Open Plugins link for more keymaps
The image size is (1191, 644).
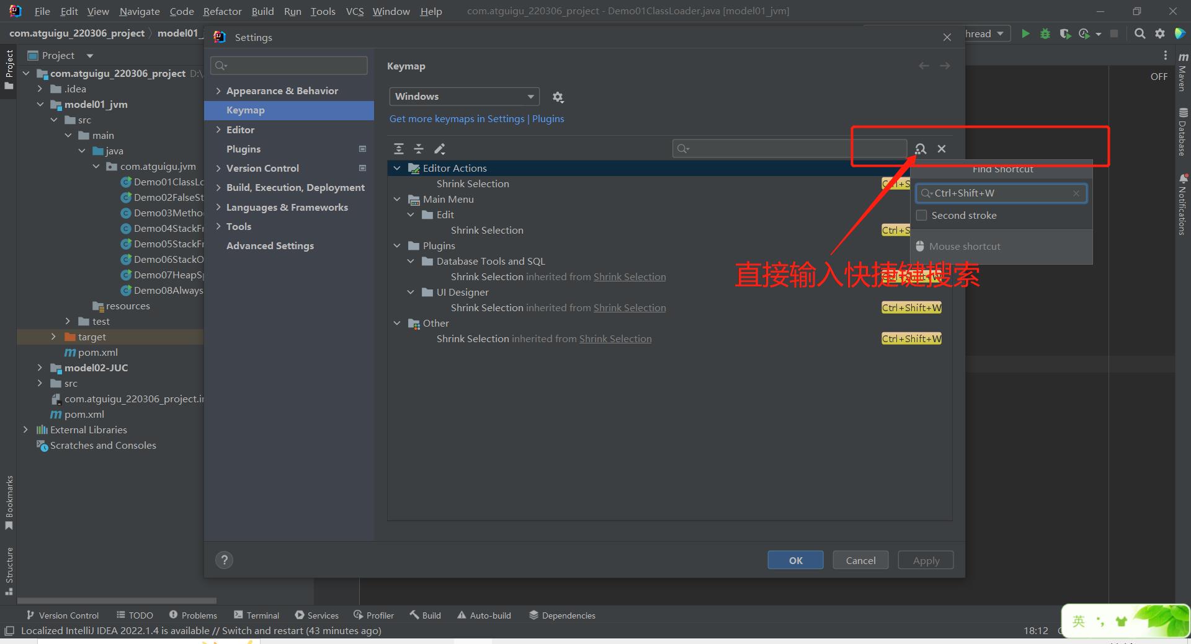[548, 118]
